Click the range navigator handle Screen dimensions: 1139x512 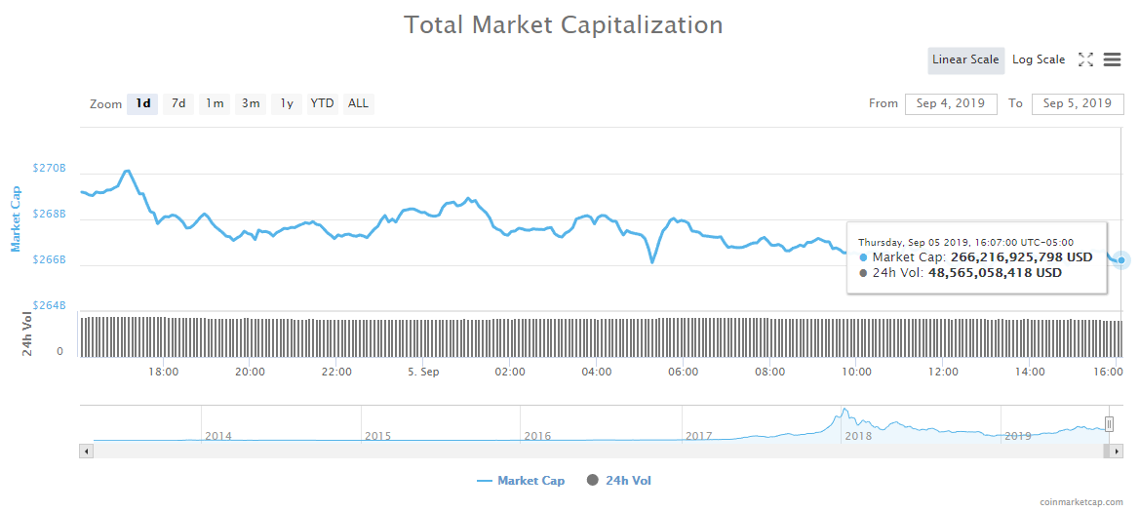click(1109, 423)
